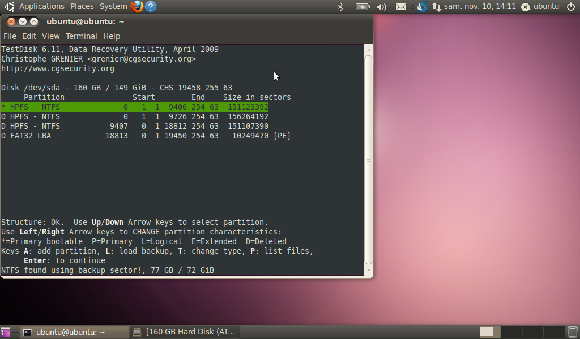The image size is (580, 339).
Task: Click the 'Structure: Ok.' status text
Action: (x=32, y=222)
